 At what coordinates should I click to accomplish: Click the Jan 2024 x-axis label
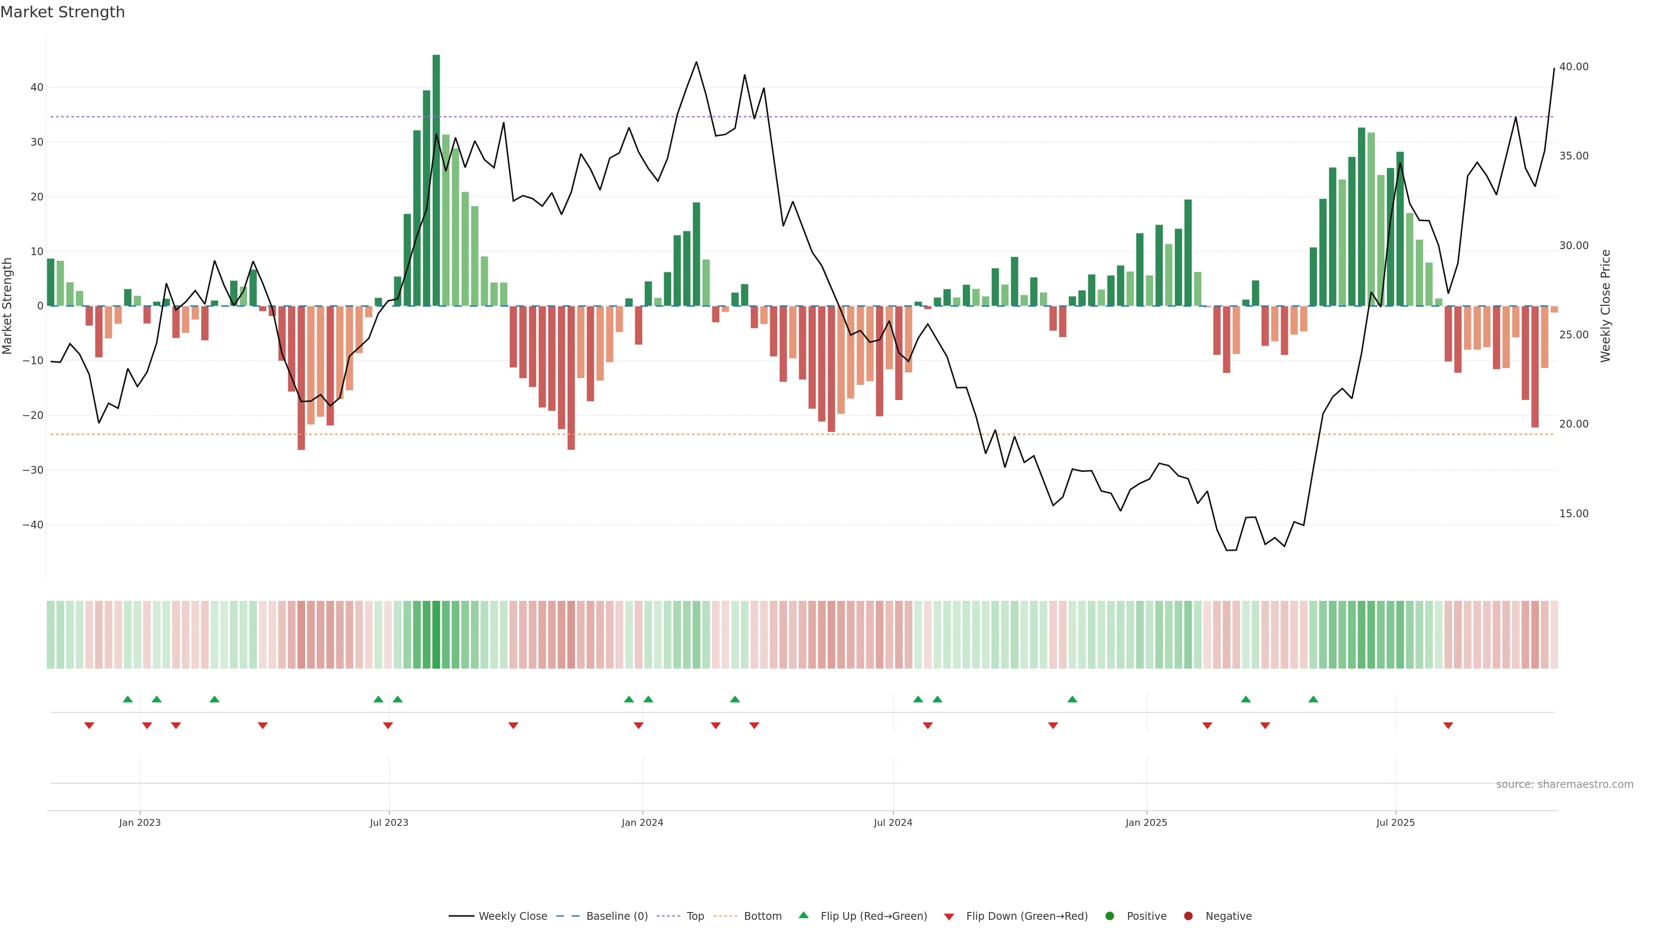(642, 822)
